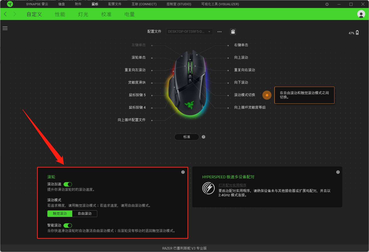369x252 pixels.
Task: Open help icon in HYPERSPEED panel
Action: 338,172
